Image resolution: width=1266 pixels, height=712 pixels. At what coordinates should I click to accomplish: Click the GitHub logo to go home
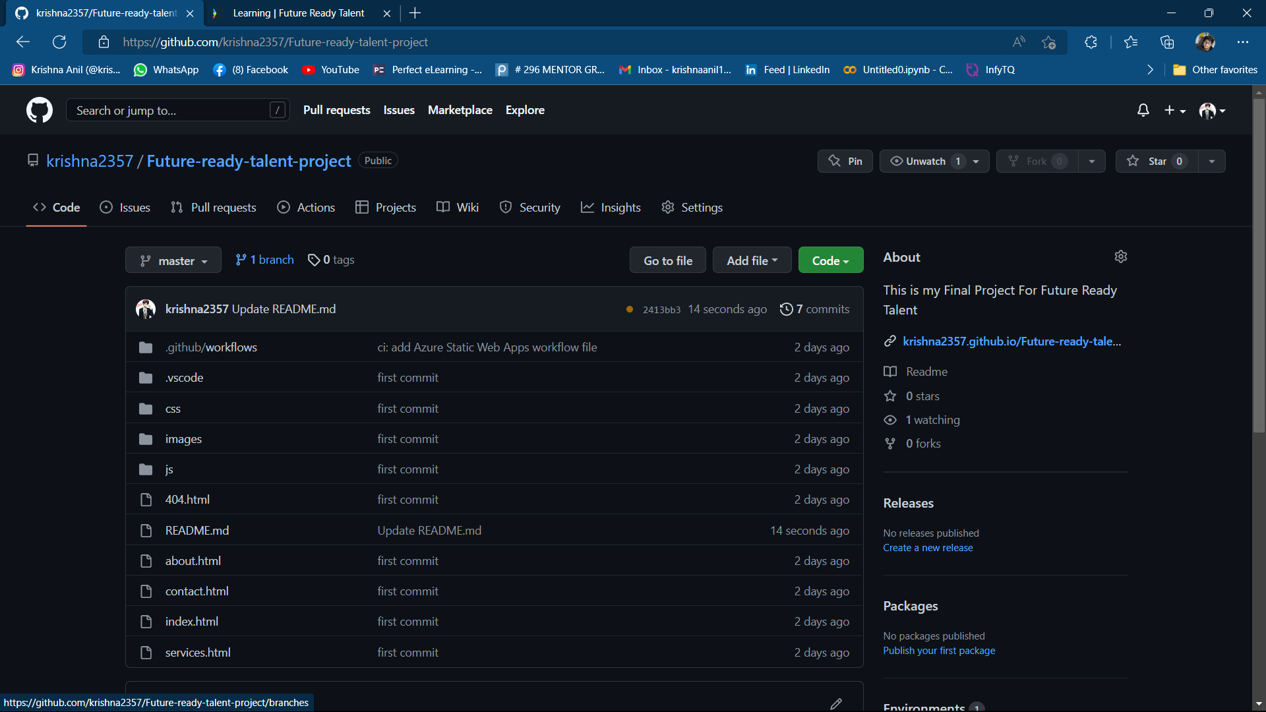(x=39, y=110)
